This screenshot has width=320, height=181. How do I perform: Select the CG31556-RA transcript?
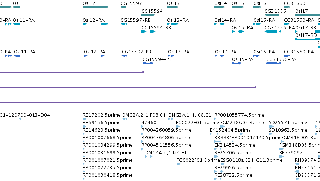(x=273, y=32)
